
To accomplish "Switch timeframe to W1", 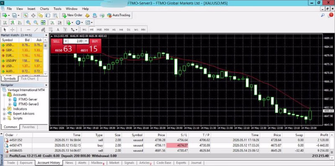I will point(136,29).
